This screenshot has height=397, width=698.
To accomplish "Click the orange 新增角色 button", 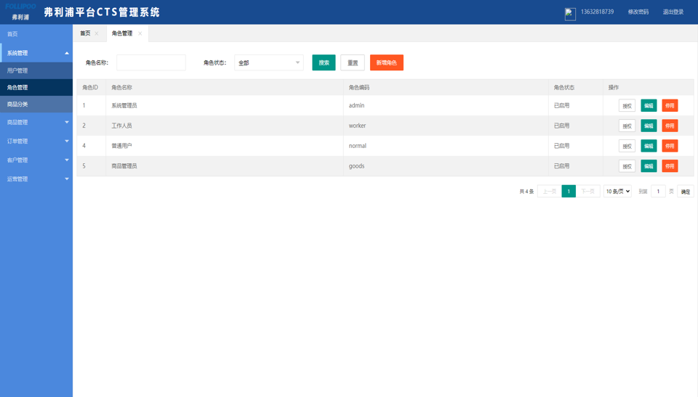I will coord(386,63).
